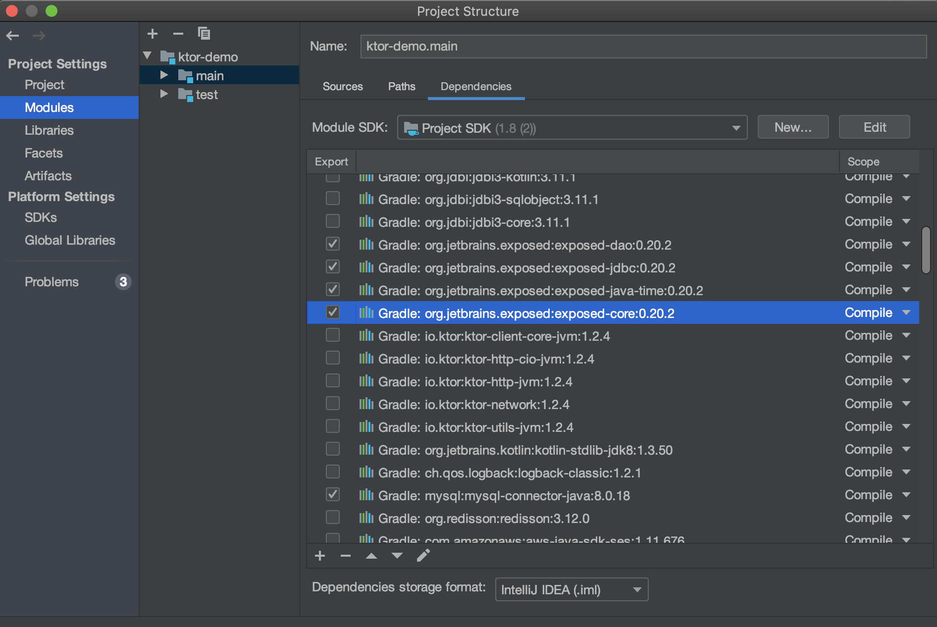Switch to the Sources tab

point(342,86)
